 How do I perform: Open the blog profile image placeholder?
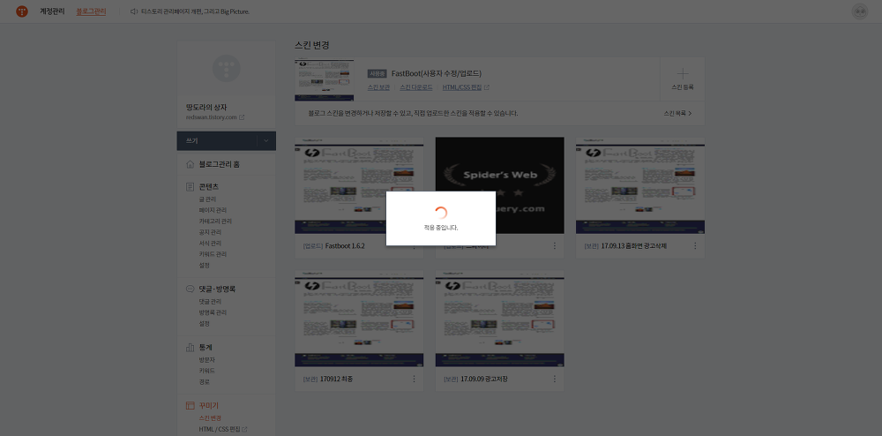coord(226,69)
